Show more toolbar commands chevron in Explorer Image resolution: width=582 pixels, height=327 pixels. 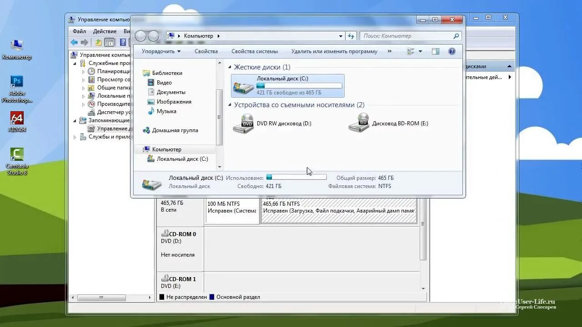click(389, 51)
